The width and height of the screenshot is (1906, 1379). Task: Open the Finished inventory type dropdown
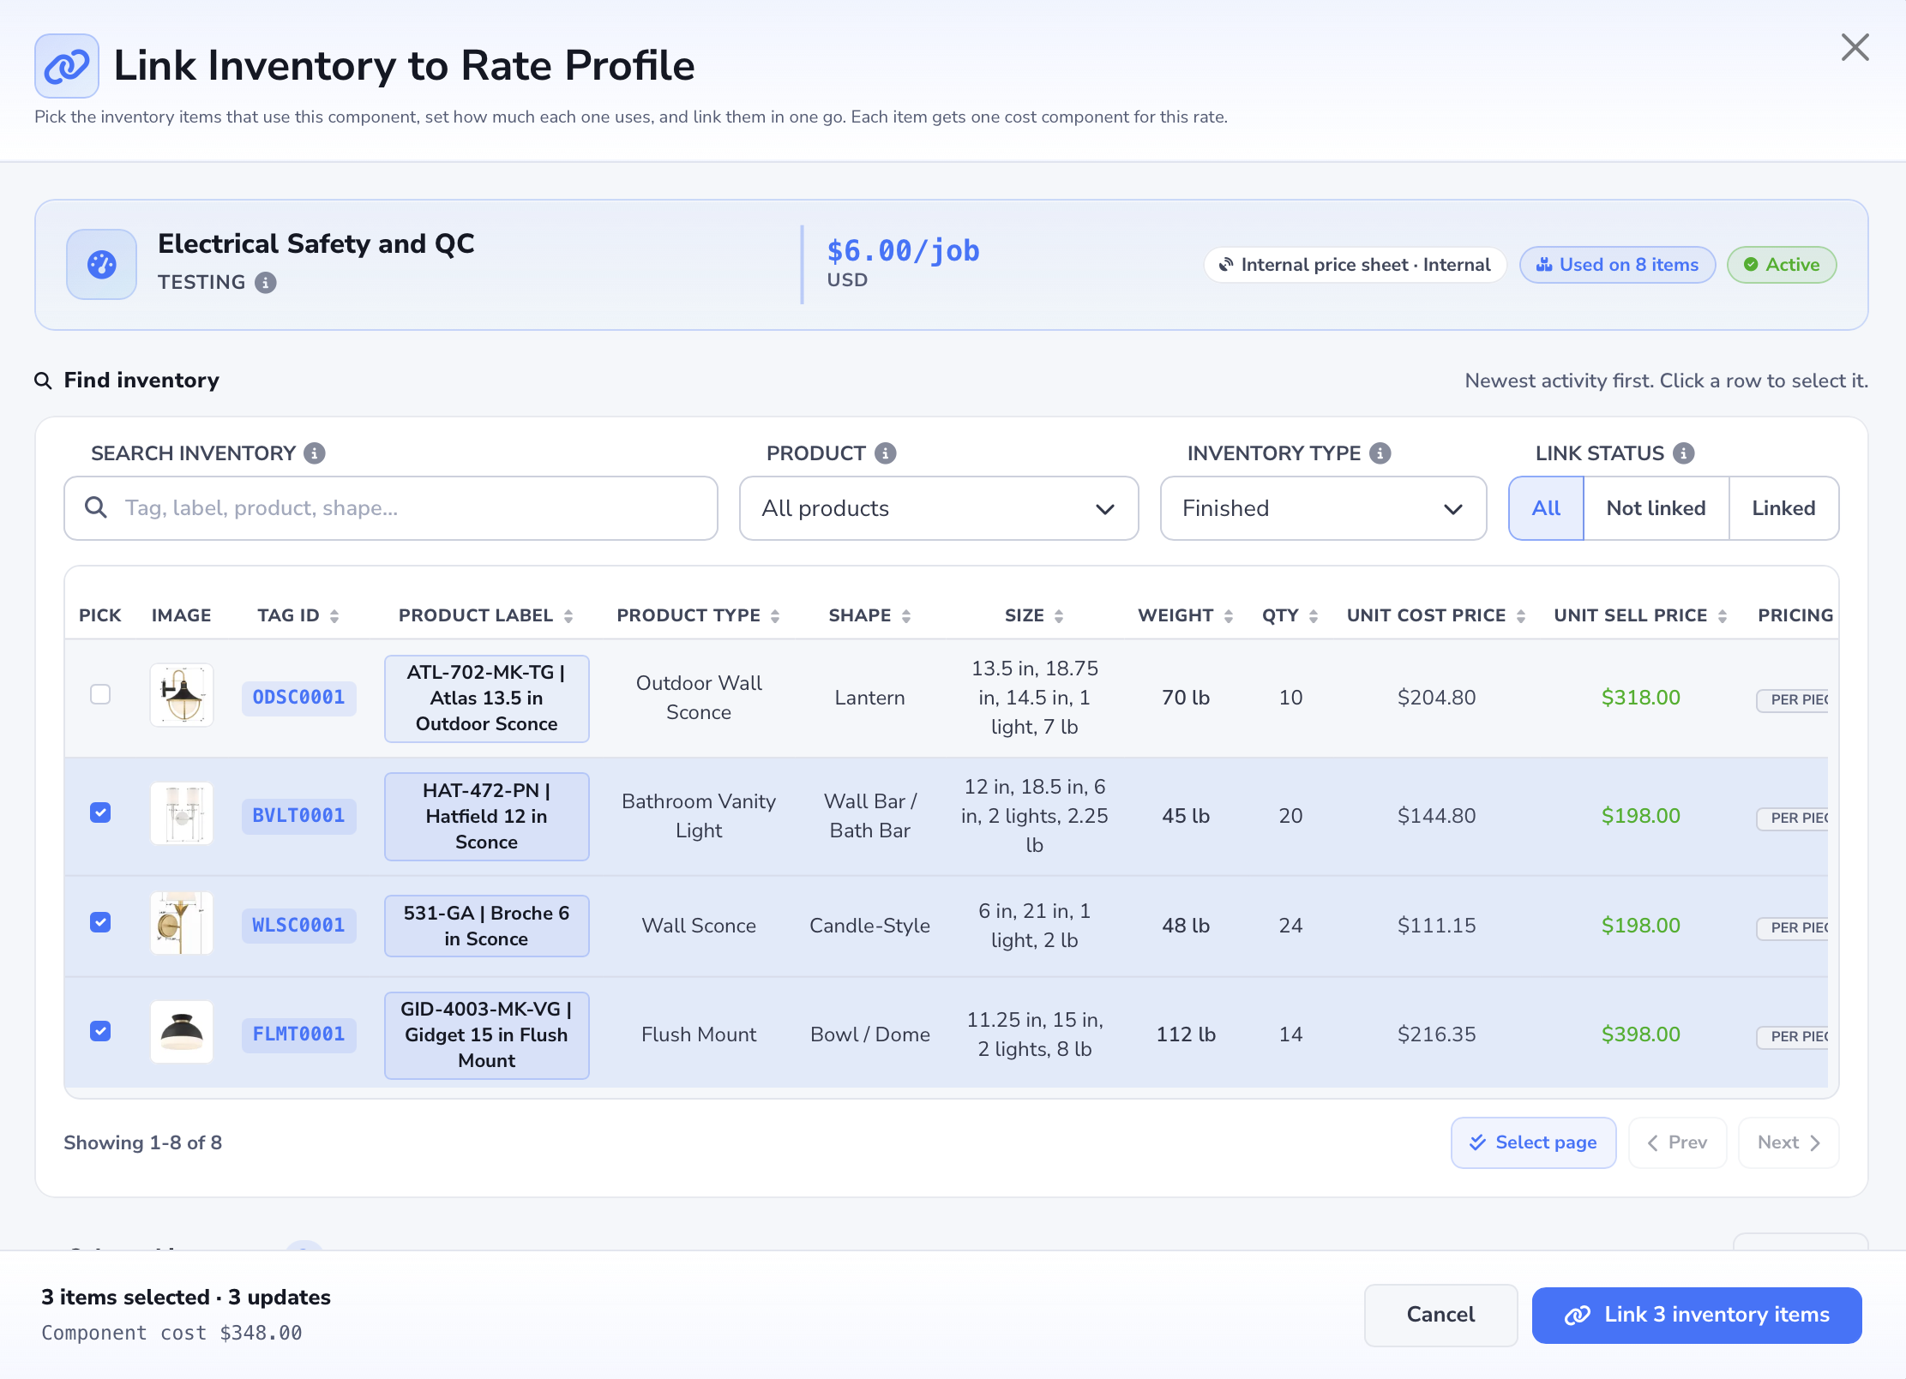pyautogui.click(x=1323, y=508)
